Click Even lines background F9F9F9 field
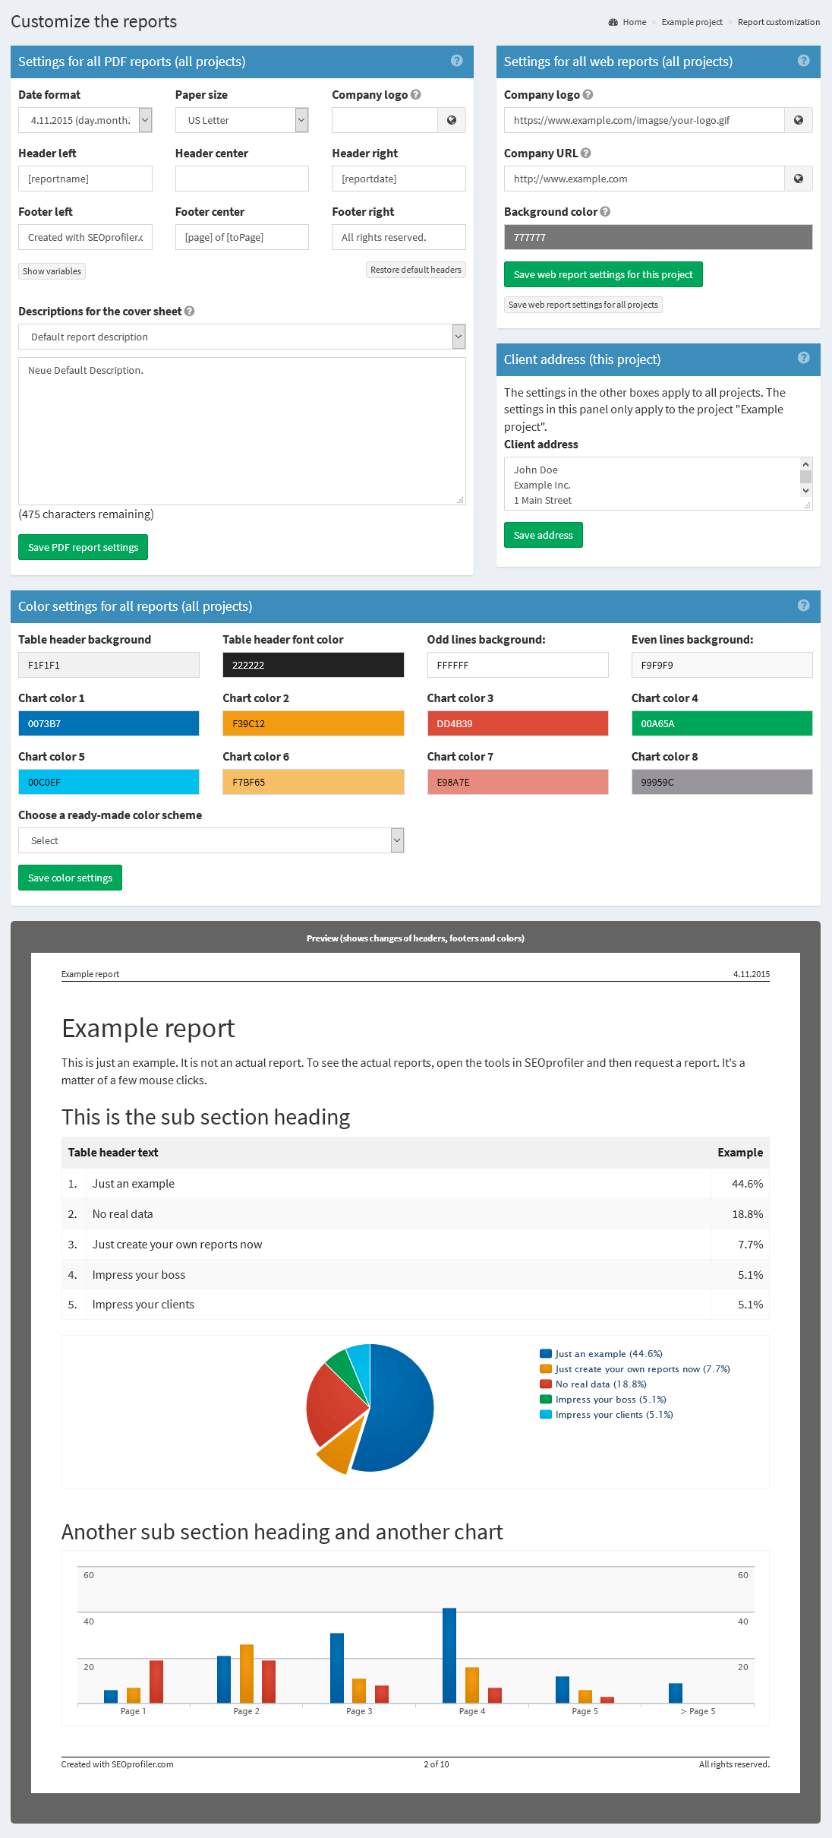Screen dimensions: 832x1838 (722, 665)
